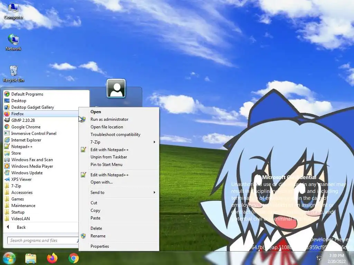Open the 7-Zip submenu in the context menu
Screen dimensions: 354x265
click(119, 142)
